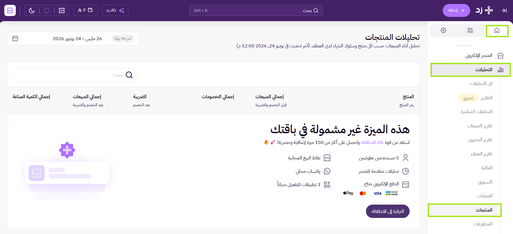Click باقة الانطلاقة link
Viewport: 513px width, 234px height.
[x=372, y=142]
